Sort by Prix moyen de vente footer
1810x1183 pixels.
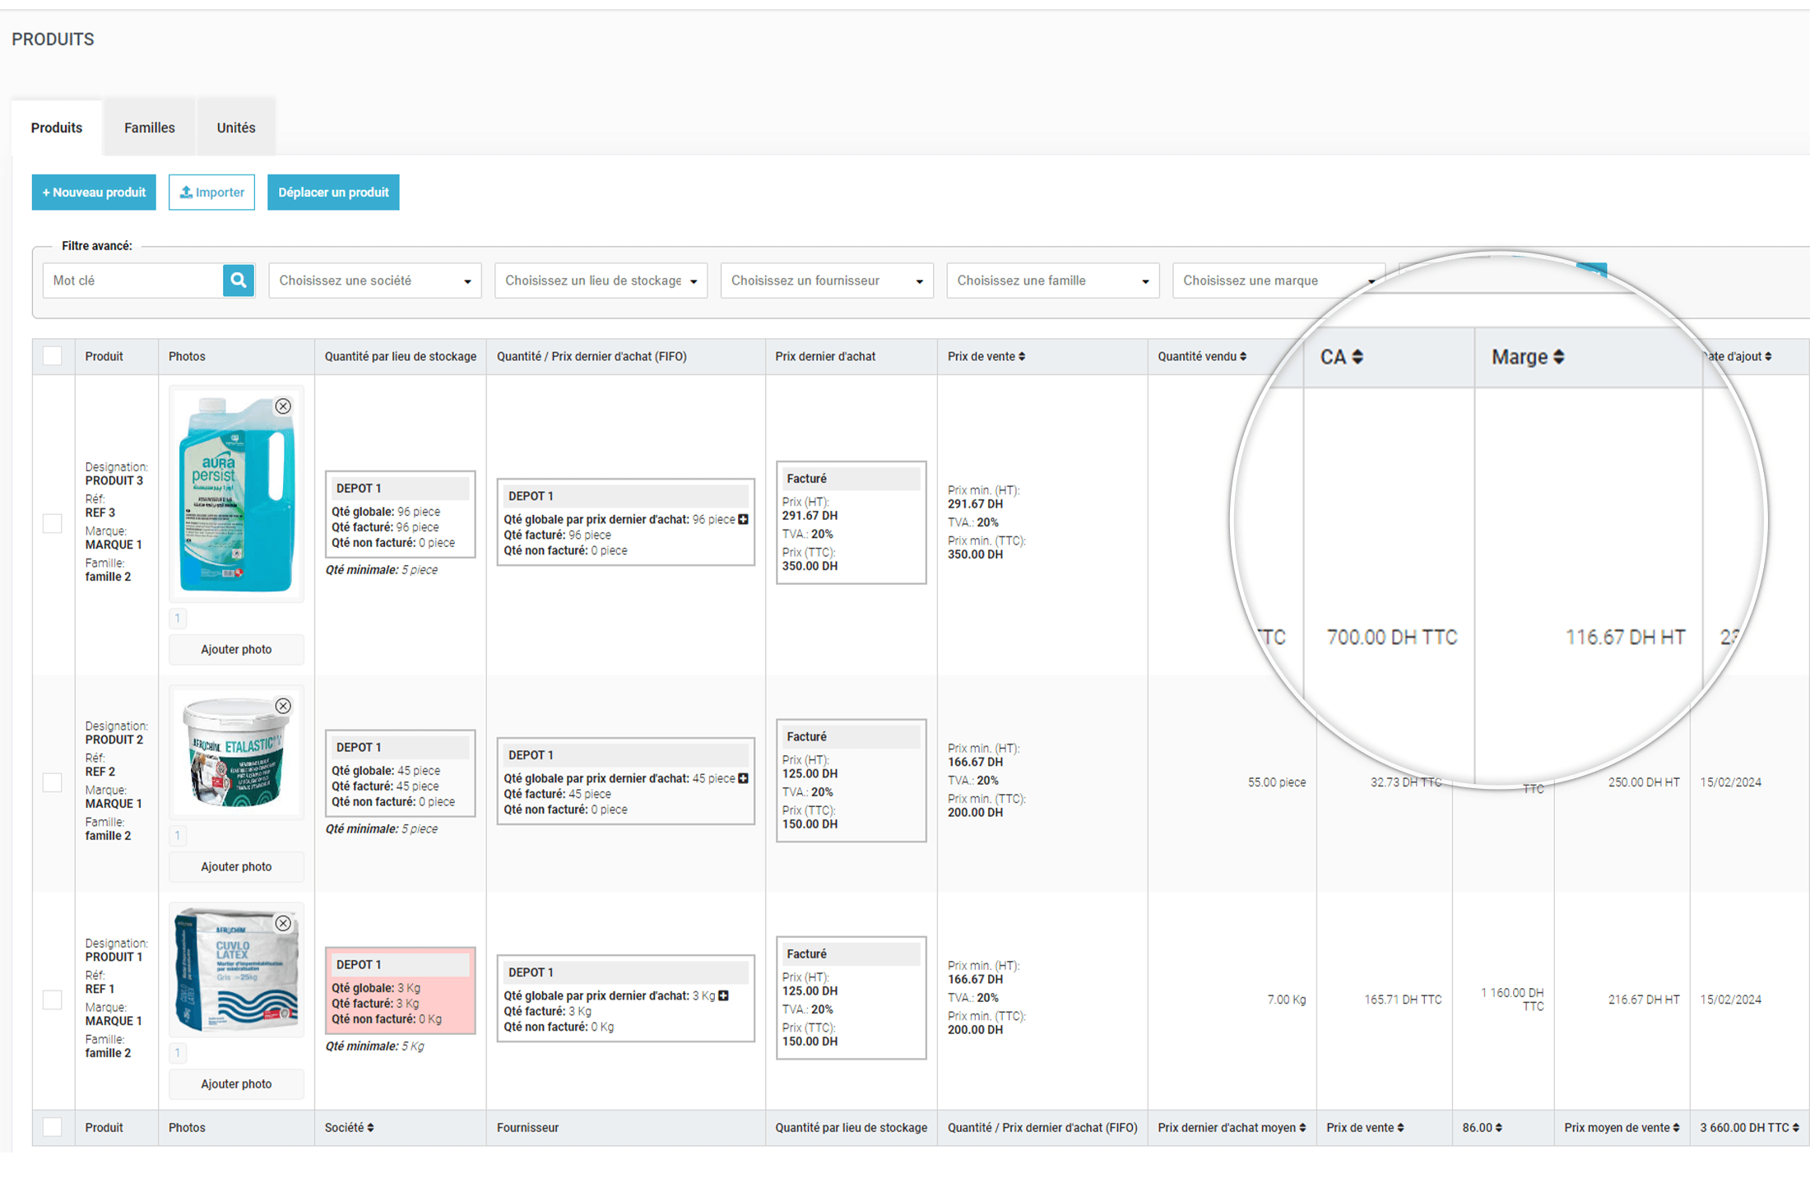1622,1128
